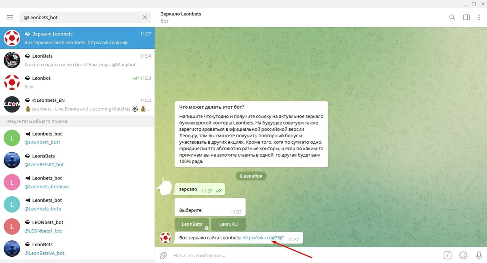The width and height of the screenshot is (487, 263).
Task: Select the @Leonbets_botnews search result
Action: (77, 182)
